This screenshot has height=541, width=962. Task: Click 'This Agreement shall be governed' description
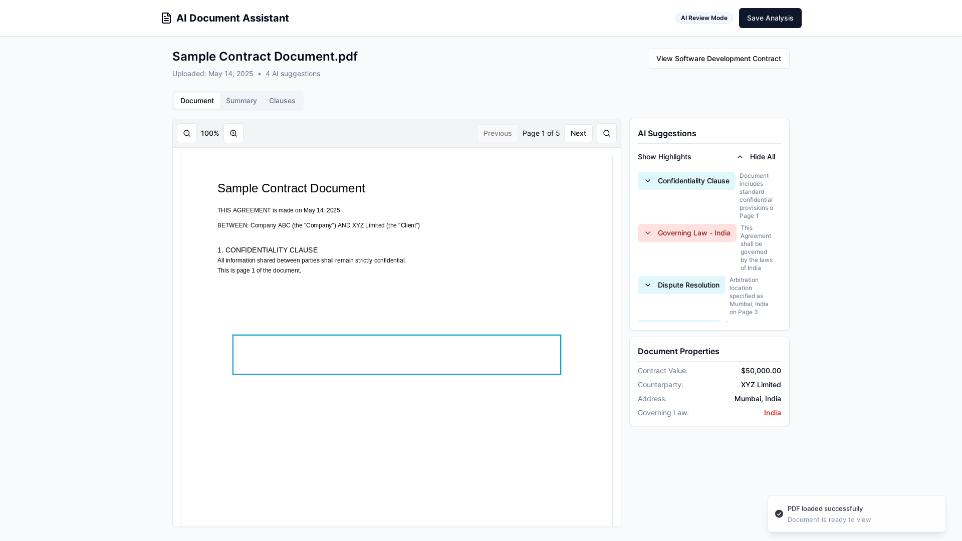coord(757,248)
